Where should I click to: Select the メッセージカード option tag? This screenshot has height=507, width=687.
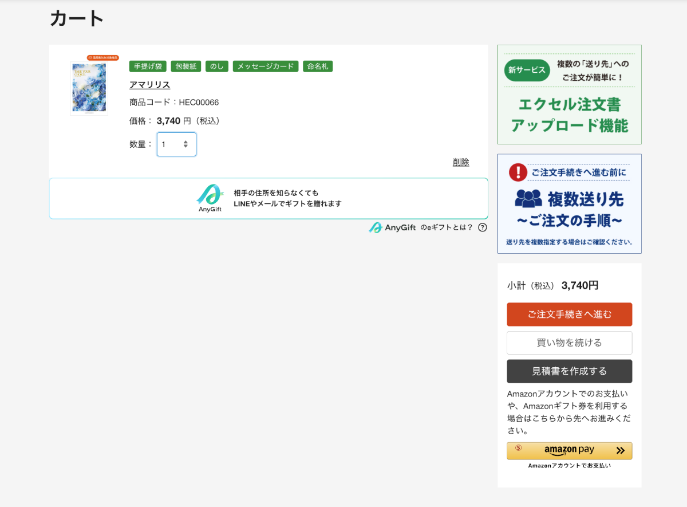coord(266,66)
